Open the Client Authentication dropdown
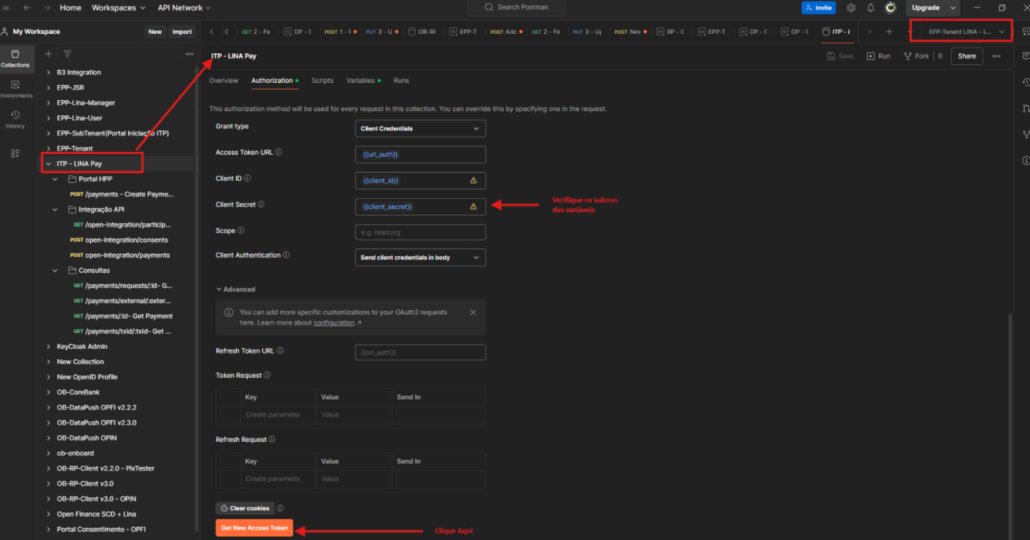The image size is (1030, 540). (x=420, y=258)
